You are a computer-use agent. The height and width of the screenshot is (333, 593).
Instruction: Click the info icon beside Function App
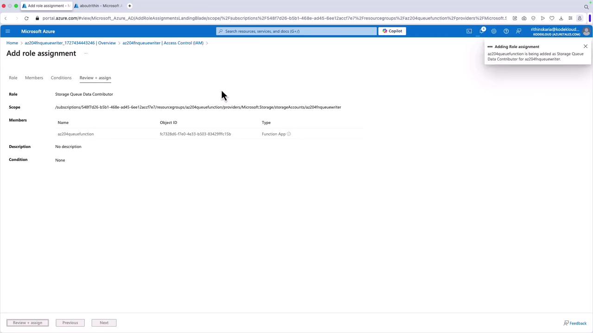tap(289, 134)
